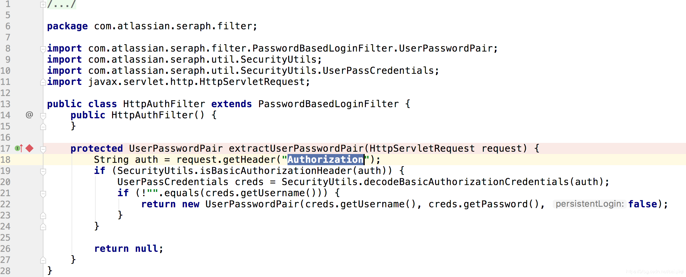Click the persistentLogin parameter hint
The width and height of the screenshot is (686, 277).
pos(589,204)
